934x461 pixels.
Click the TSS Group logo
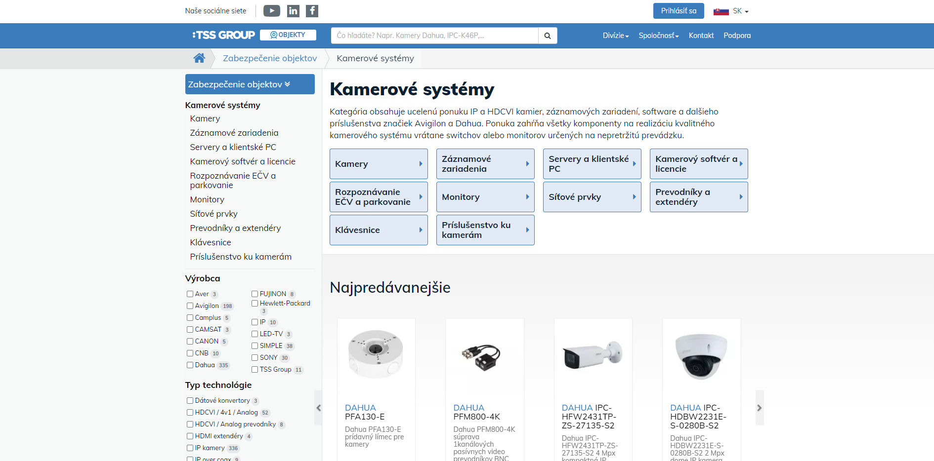coord(224,35)
